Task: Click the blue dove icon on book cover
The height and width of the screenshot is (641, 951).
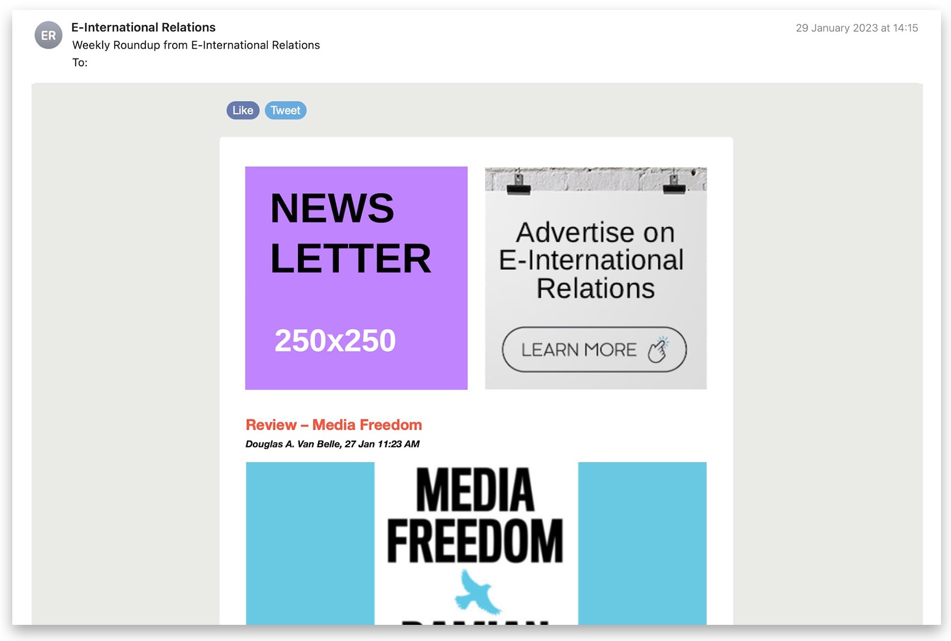Action: click(477, 592)
